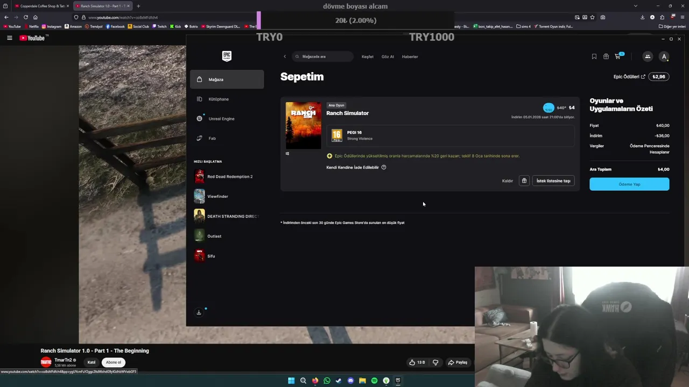Open the shopping cart icon
This screenshot has height=387, width=689.
[618, 56]
